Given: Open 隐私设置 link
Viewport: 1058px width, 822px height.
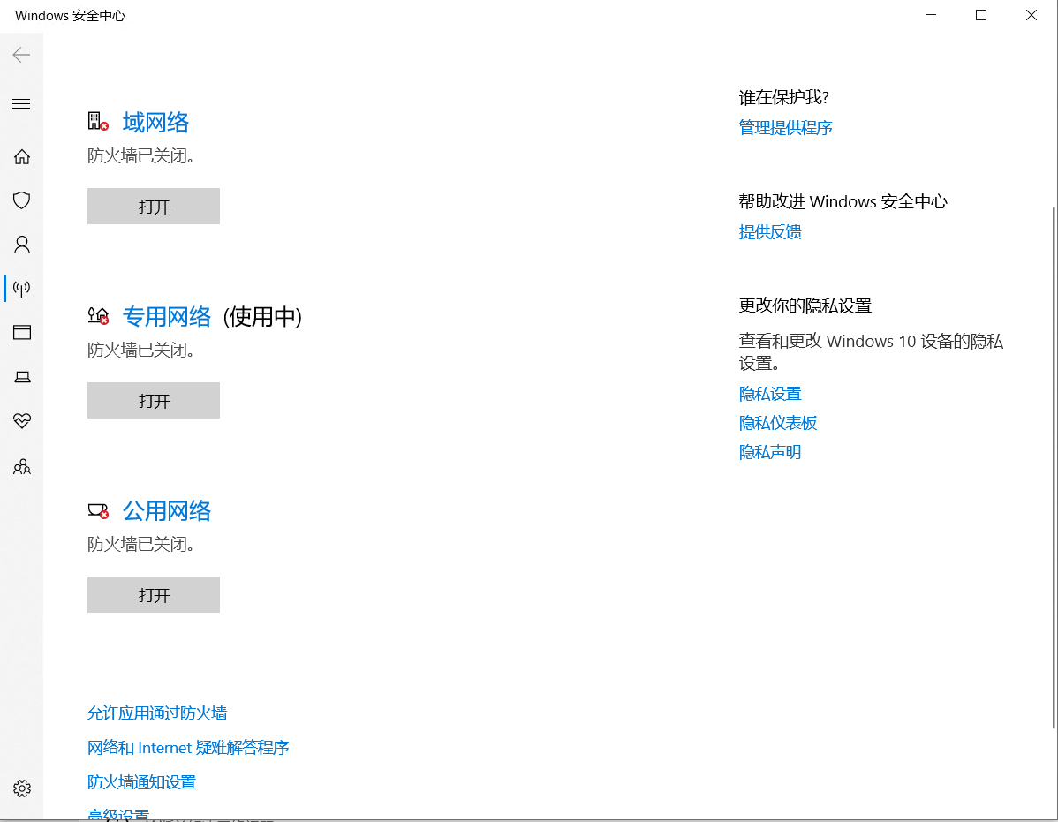Looking at the screenshot, I should tap(770, 394).
